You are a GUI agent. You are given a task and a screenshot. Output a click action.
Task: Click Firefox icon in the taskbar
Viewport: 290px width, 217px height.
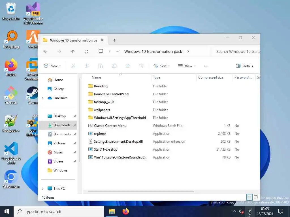(x=125, y=211)
